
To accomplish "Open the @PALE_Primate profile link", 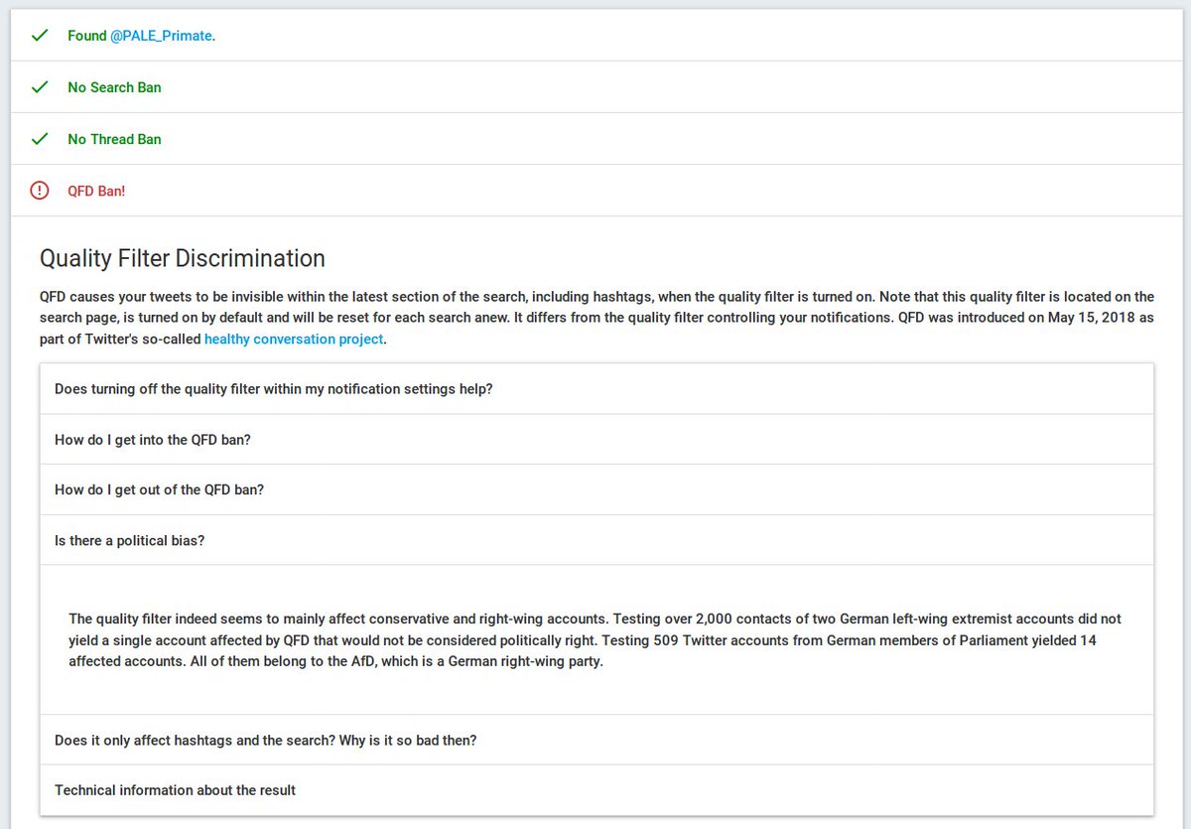I will pos(161,36).
